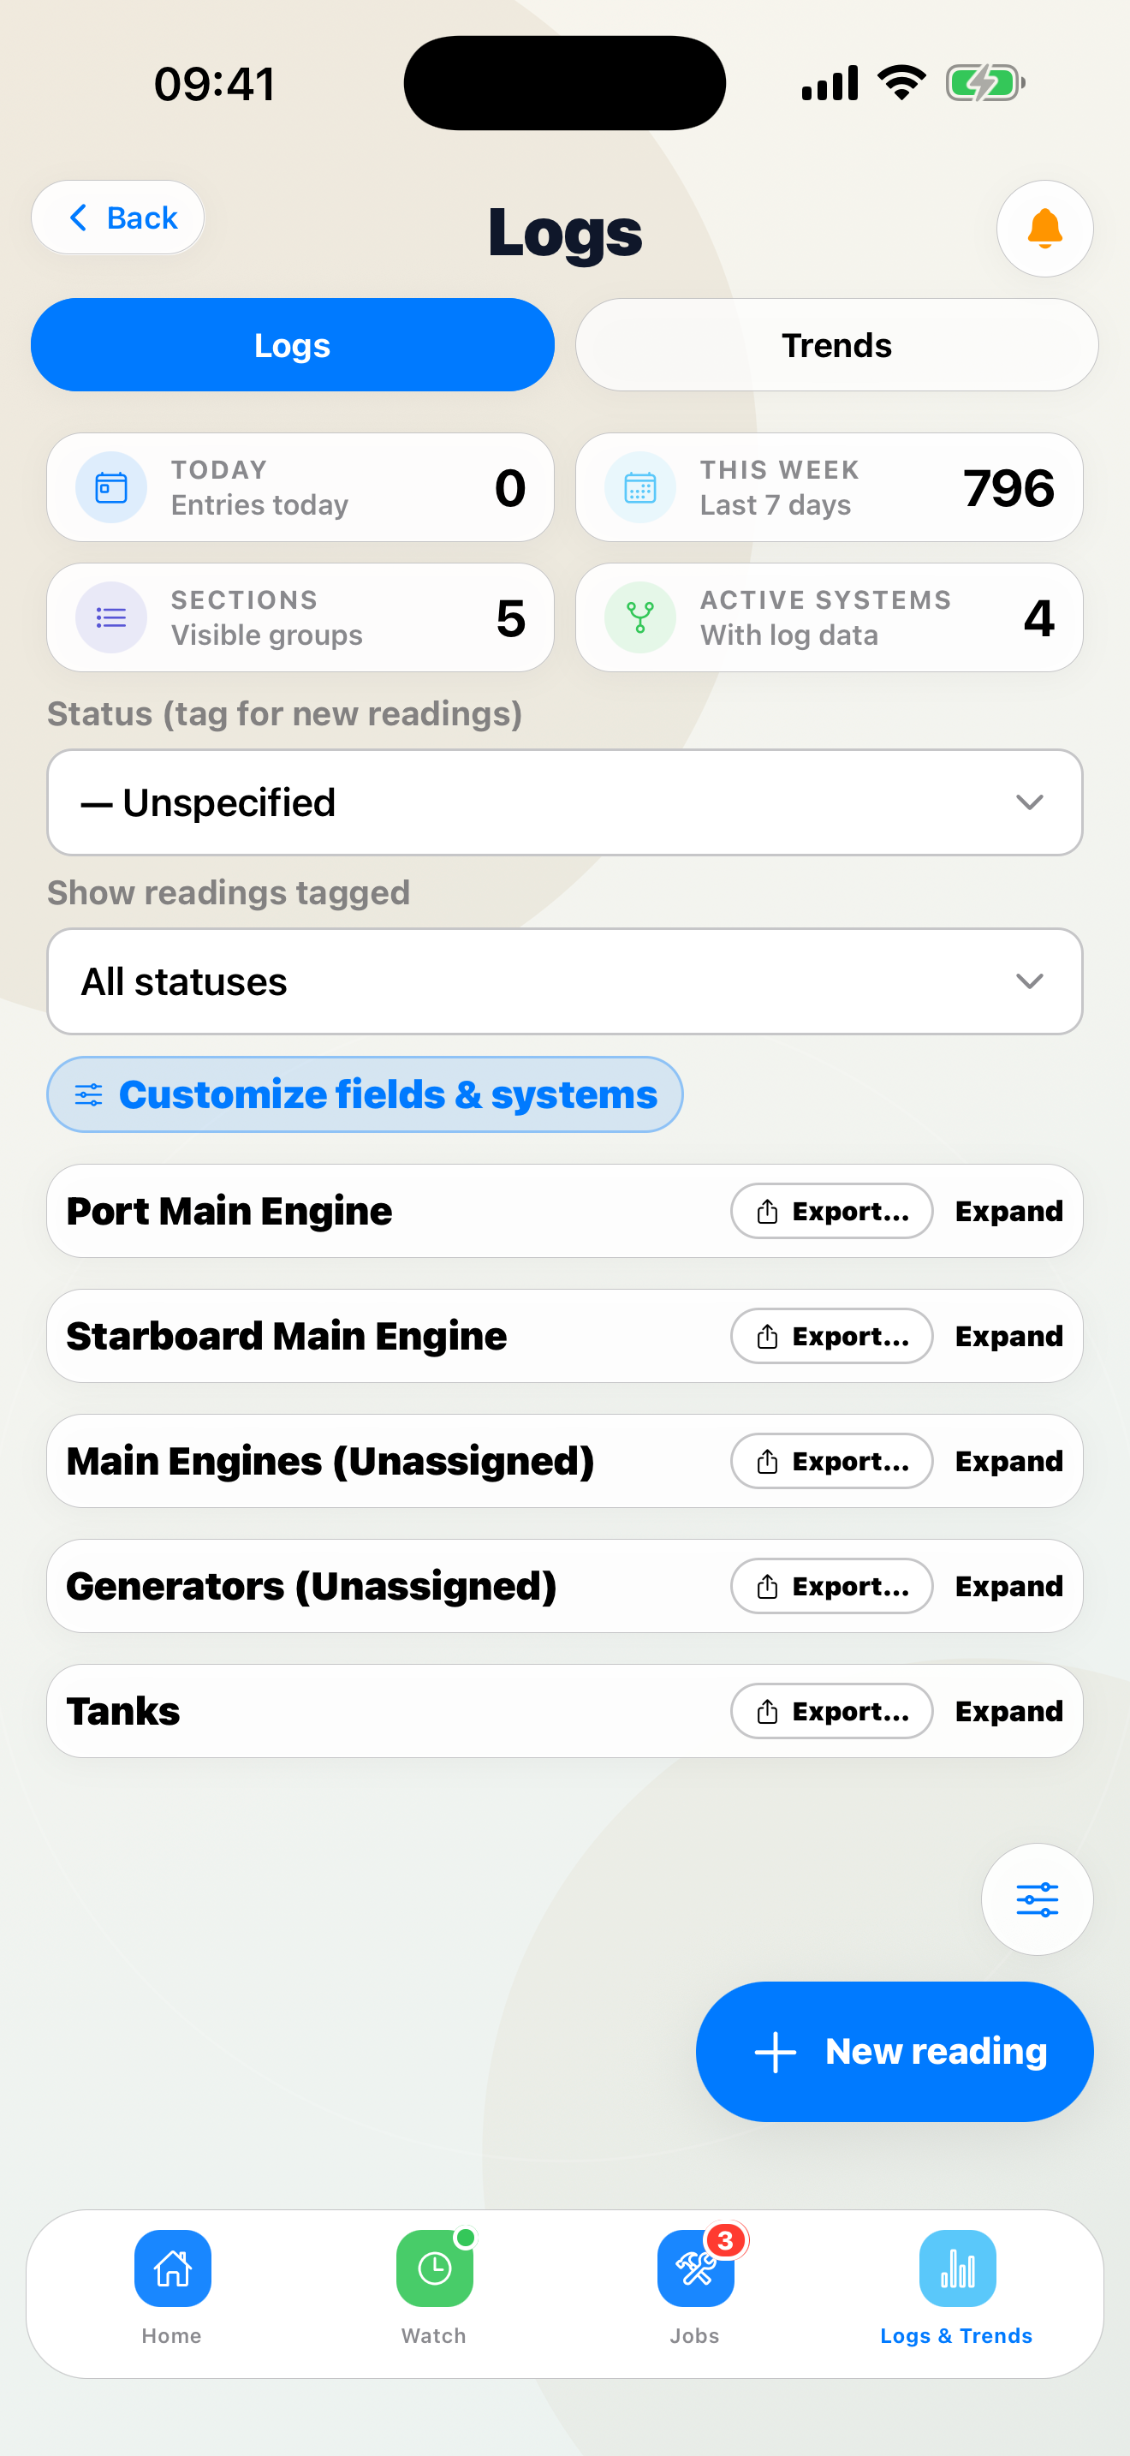Switch to the Trends tab
This screenshot has width=1130, height=2456.
[836, 345]
